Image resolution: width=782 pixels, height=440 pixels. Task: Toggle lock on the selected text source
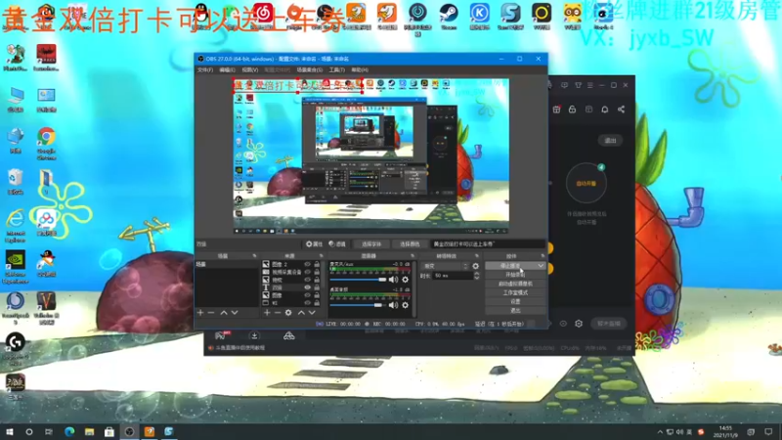click(317, 287)
